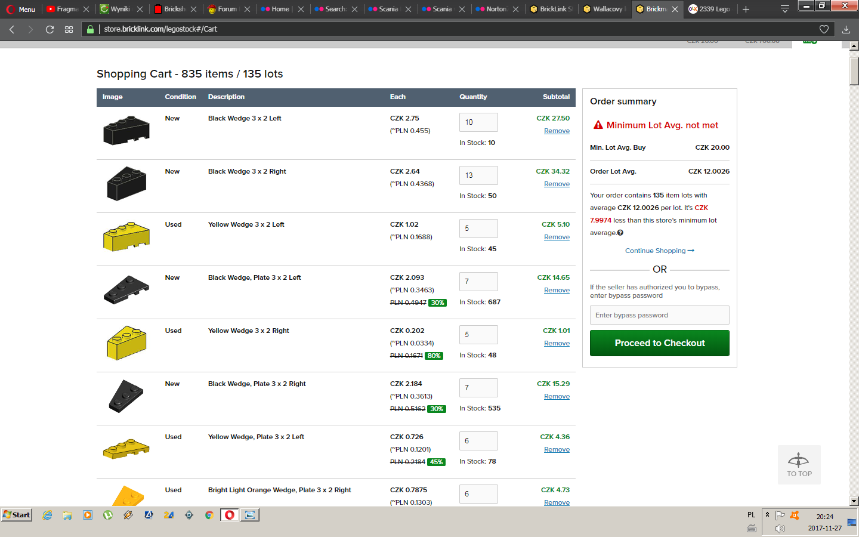The width and height of the screenshot is (859, 537).
Task: Click the Show Desktop tray button
Action: (x=852, y=523)
